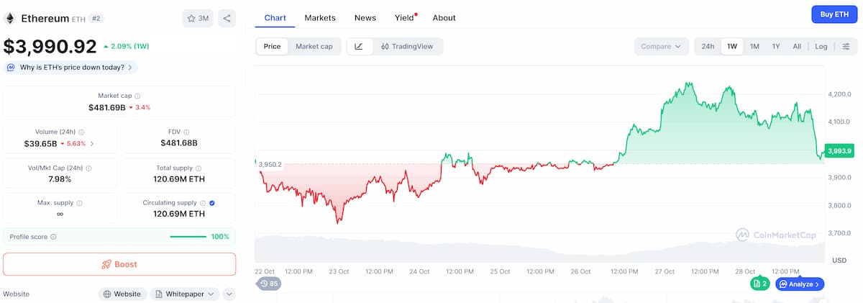The width and height of the screenshot is (863, 303).
Task: Toggle the Log scale option
Action: pos(821,47)
